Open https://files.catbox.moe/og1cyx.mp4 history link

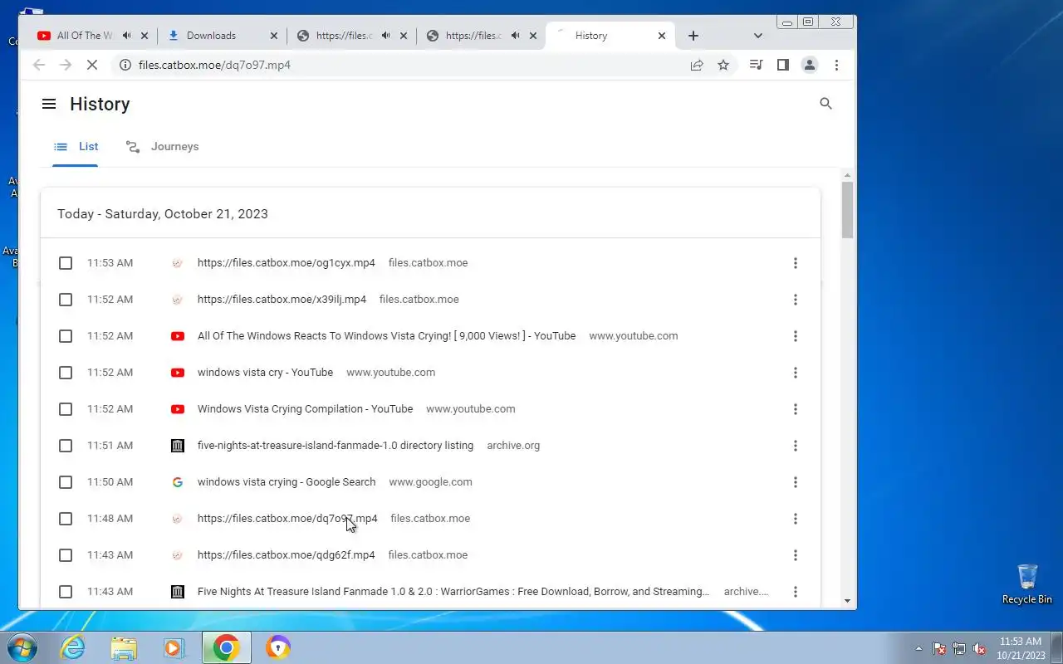287,263
